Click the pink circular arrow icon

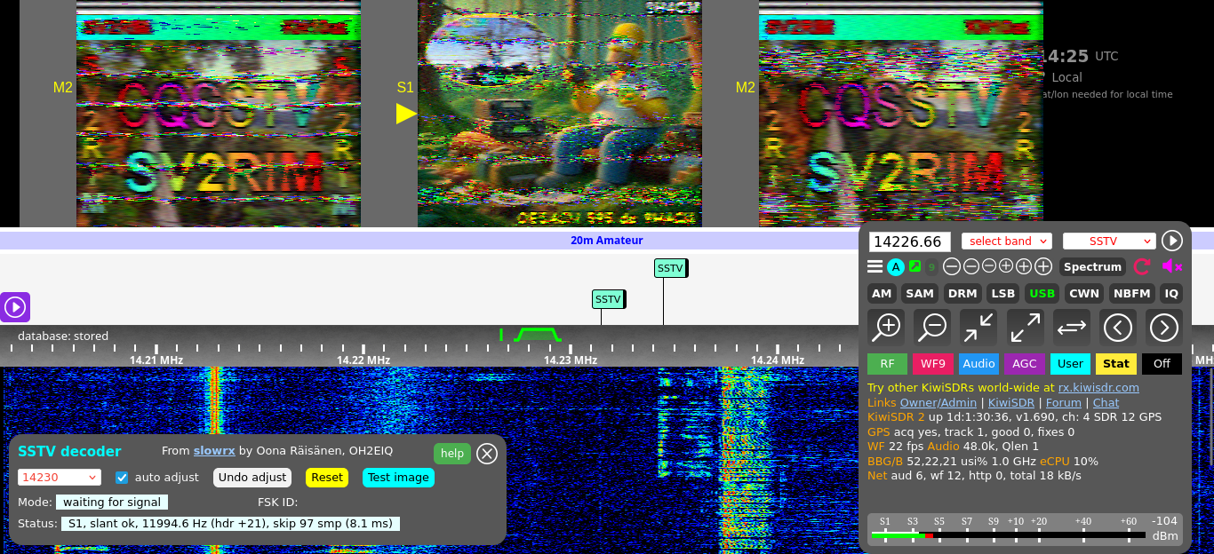coord(1143,266)
